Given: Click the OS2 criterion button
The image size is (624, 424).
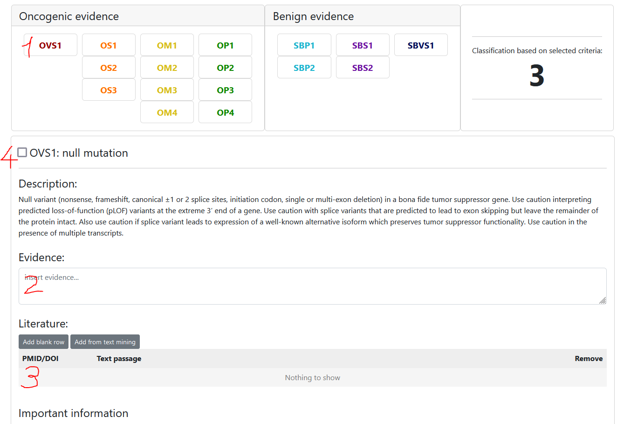Looking at the screenshot, I should pos(109,68).
